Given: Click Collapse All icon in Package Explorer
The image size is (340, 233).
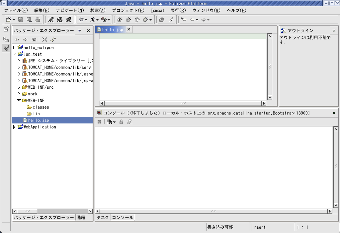Looking at the screenshot, I should coord(45,39).
